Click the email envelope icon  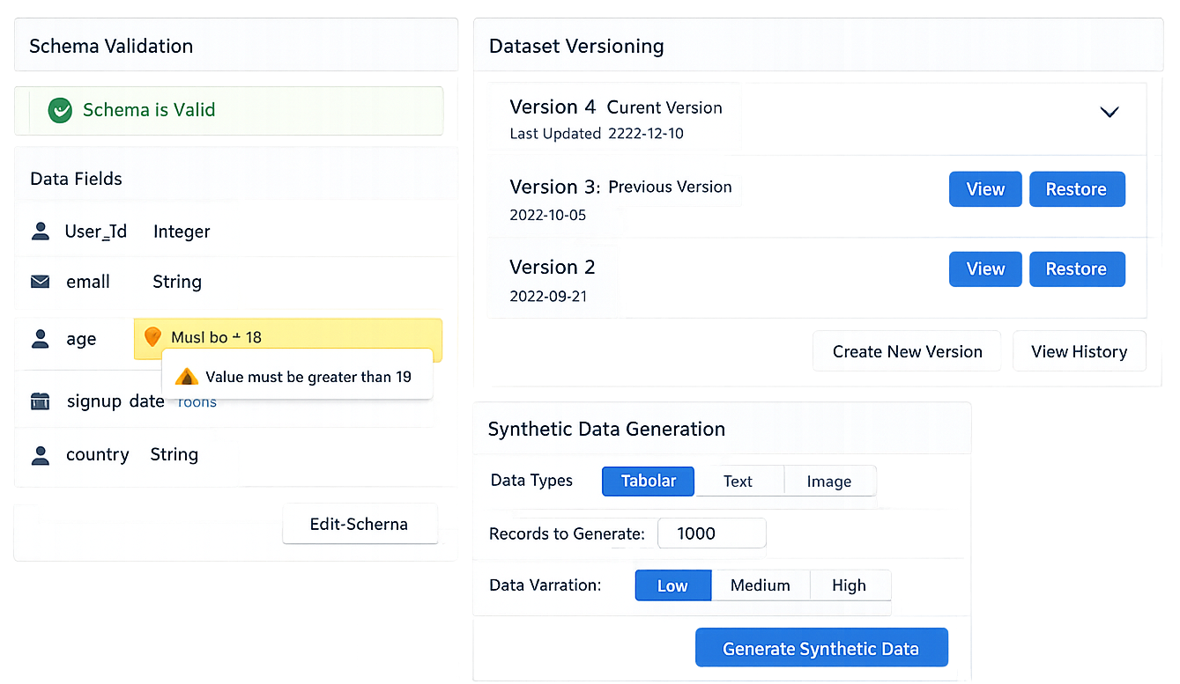[41, 282]
